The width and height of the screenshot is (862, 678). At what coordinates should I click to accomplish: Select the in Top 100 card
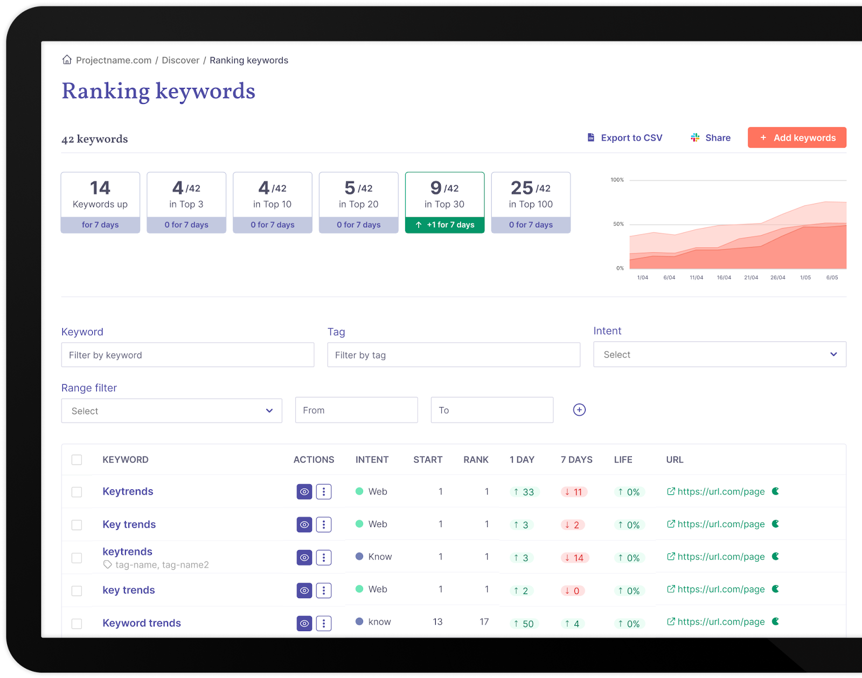(531, 203)
